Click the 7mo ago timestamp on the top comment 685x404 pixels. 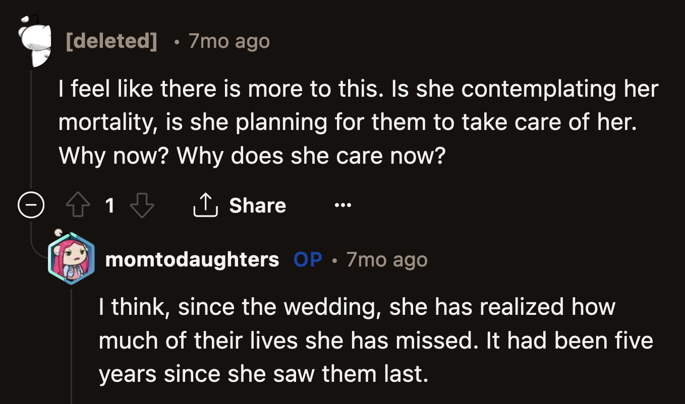coord(229,41)
